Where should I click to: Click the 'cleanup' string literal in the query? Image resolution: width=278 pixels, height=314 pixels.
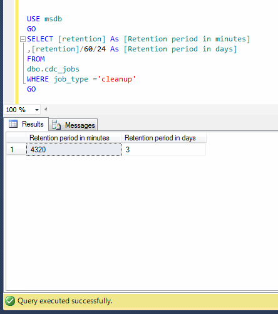pos(116,79)
